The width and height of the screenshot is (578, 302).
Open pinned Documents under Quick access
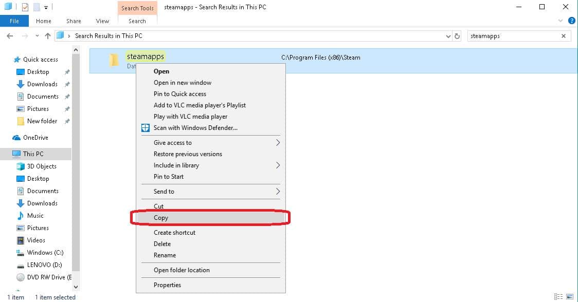tap(42, 97)
